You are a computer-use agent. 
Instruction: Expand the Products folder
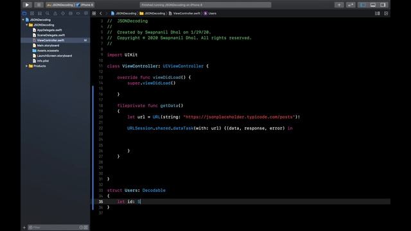tap(27, 66)
